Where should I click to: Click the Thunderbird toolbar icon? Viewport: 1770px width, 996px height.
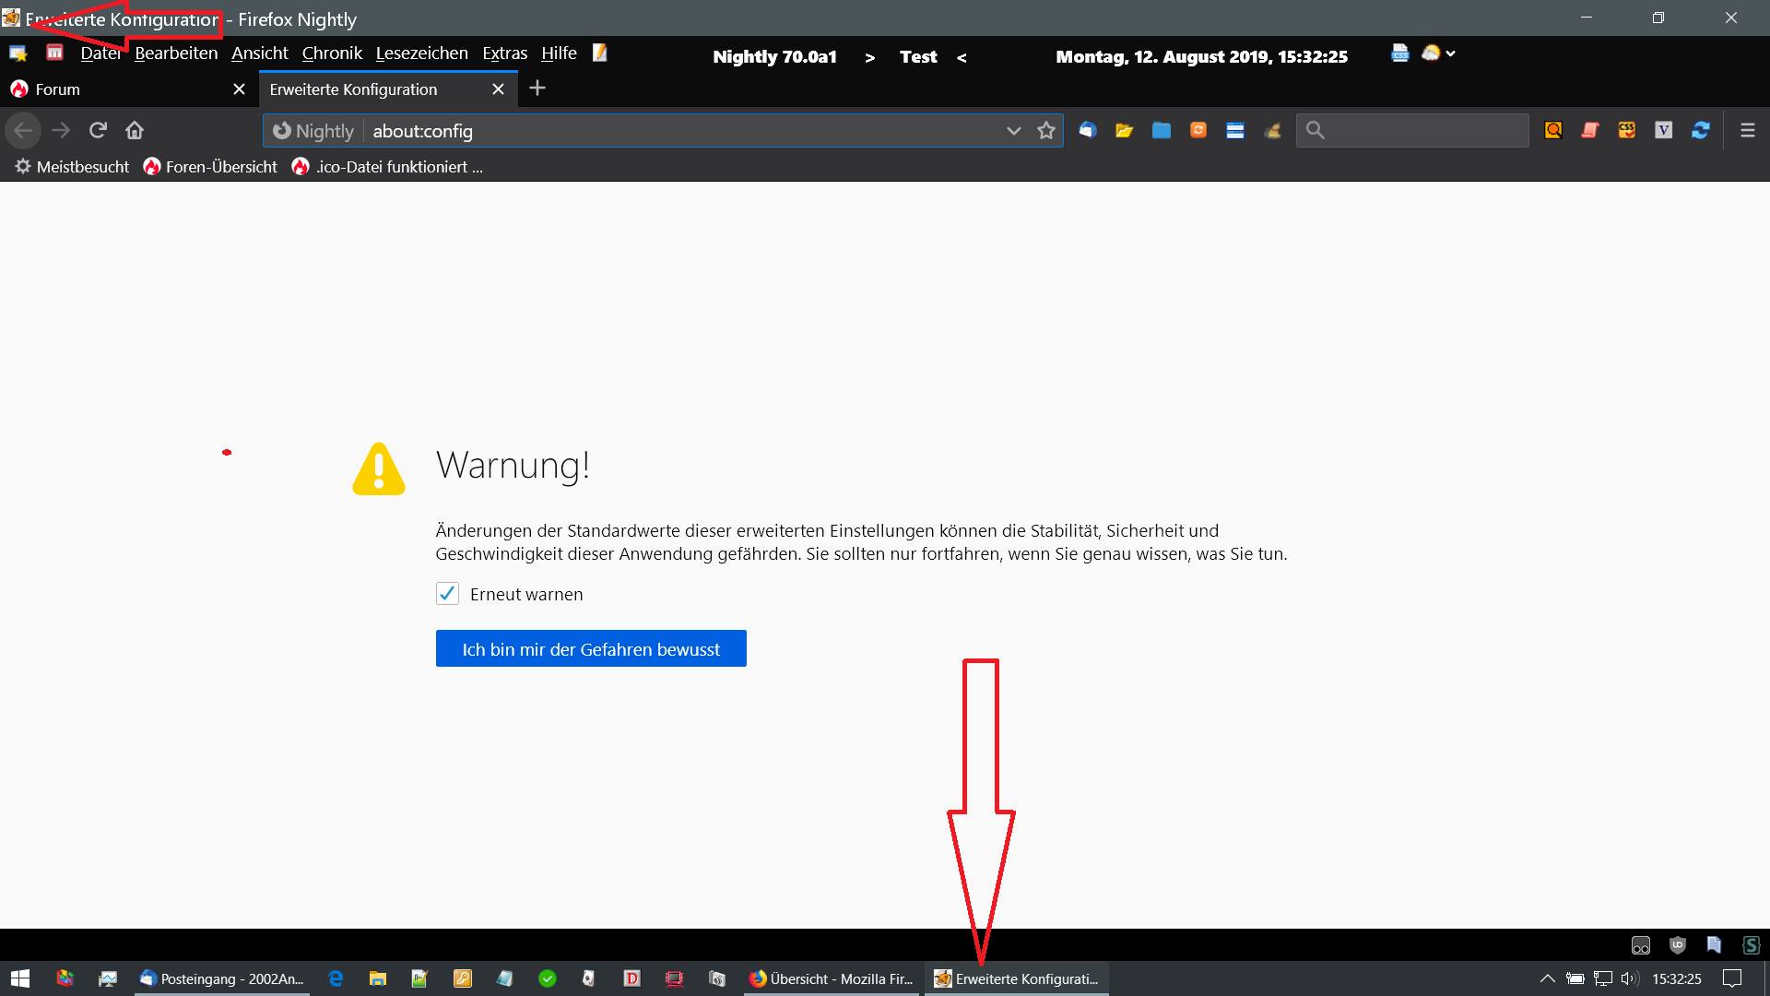(x=1088, y=130)
